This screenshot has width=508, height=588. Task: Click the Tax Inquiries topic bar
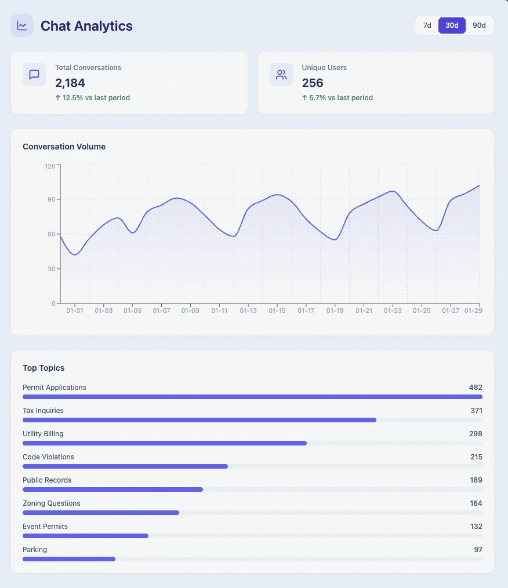199,420
